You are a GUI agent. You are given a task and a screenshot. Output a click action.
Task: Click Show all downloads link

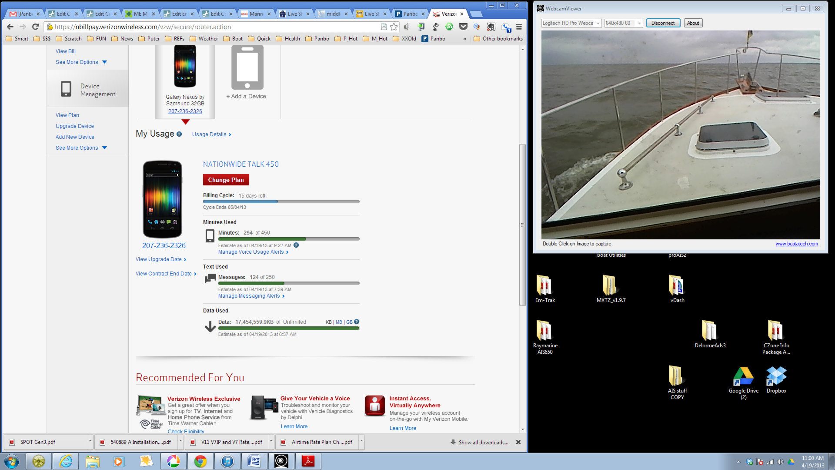point(483,443)
